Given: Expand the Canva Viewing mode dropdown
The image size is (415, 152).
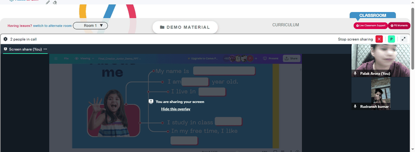Looking at the screenshot, I should coord(84,58).
